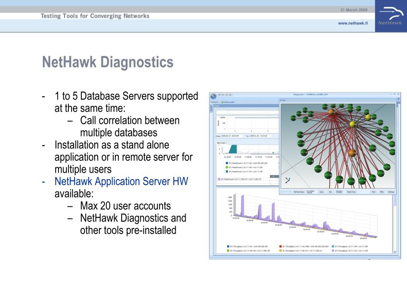Viewport: 407px width, 305px height.
Task: Select the orange node in lower graph
Action: click(x=352, y=152)
